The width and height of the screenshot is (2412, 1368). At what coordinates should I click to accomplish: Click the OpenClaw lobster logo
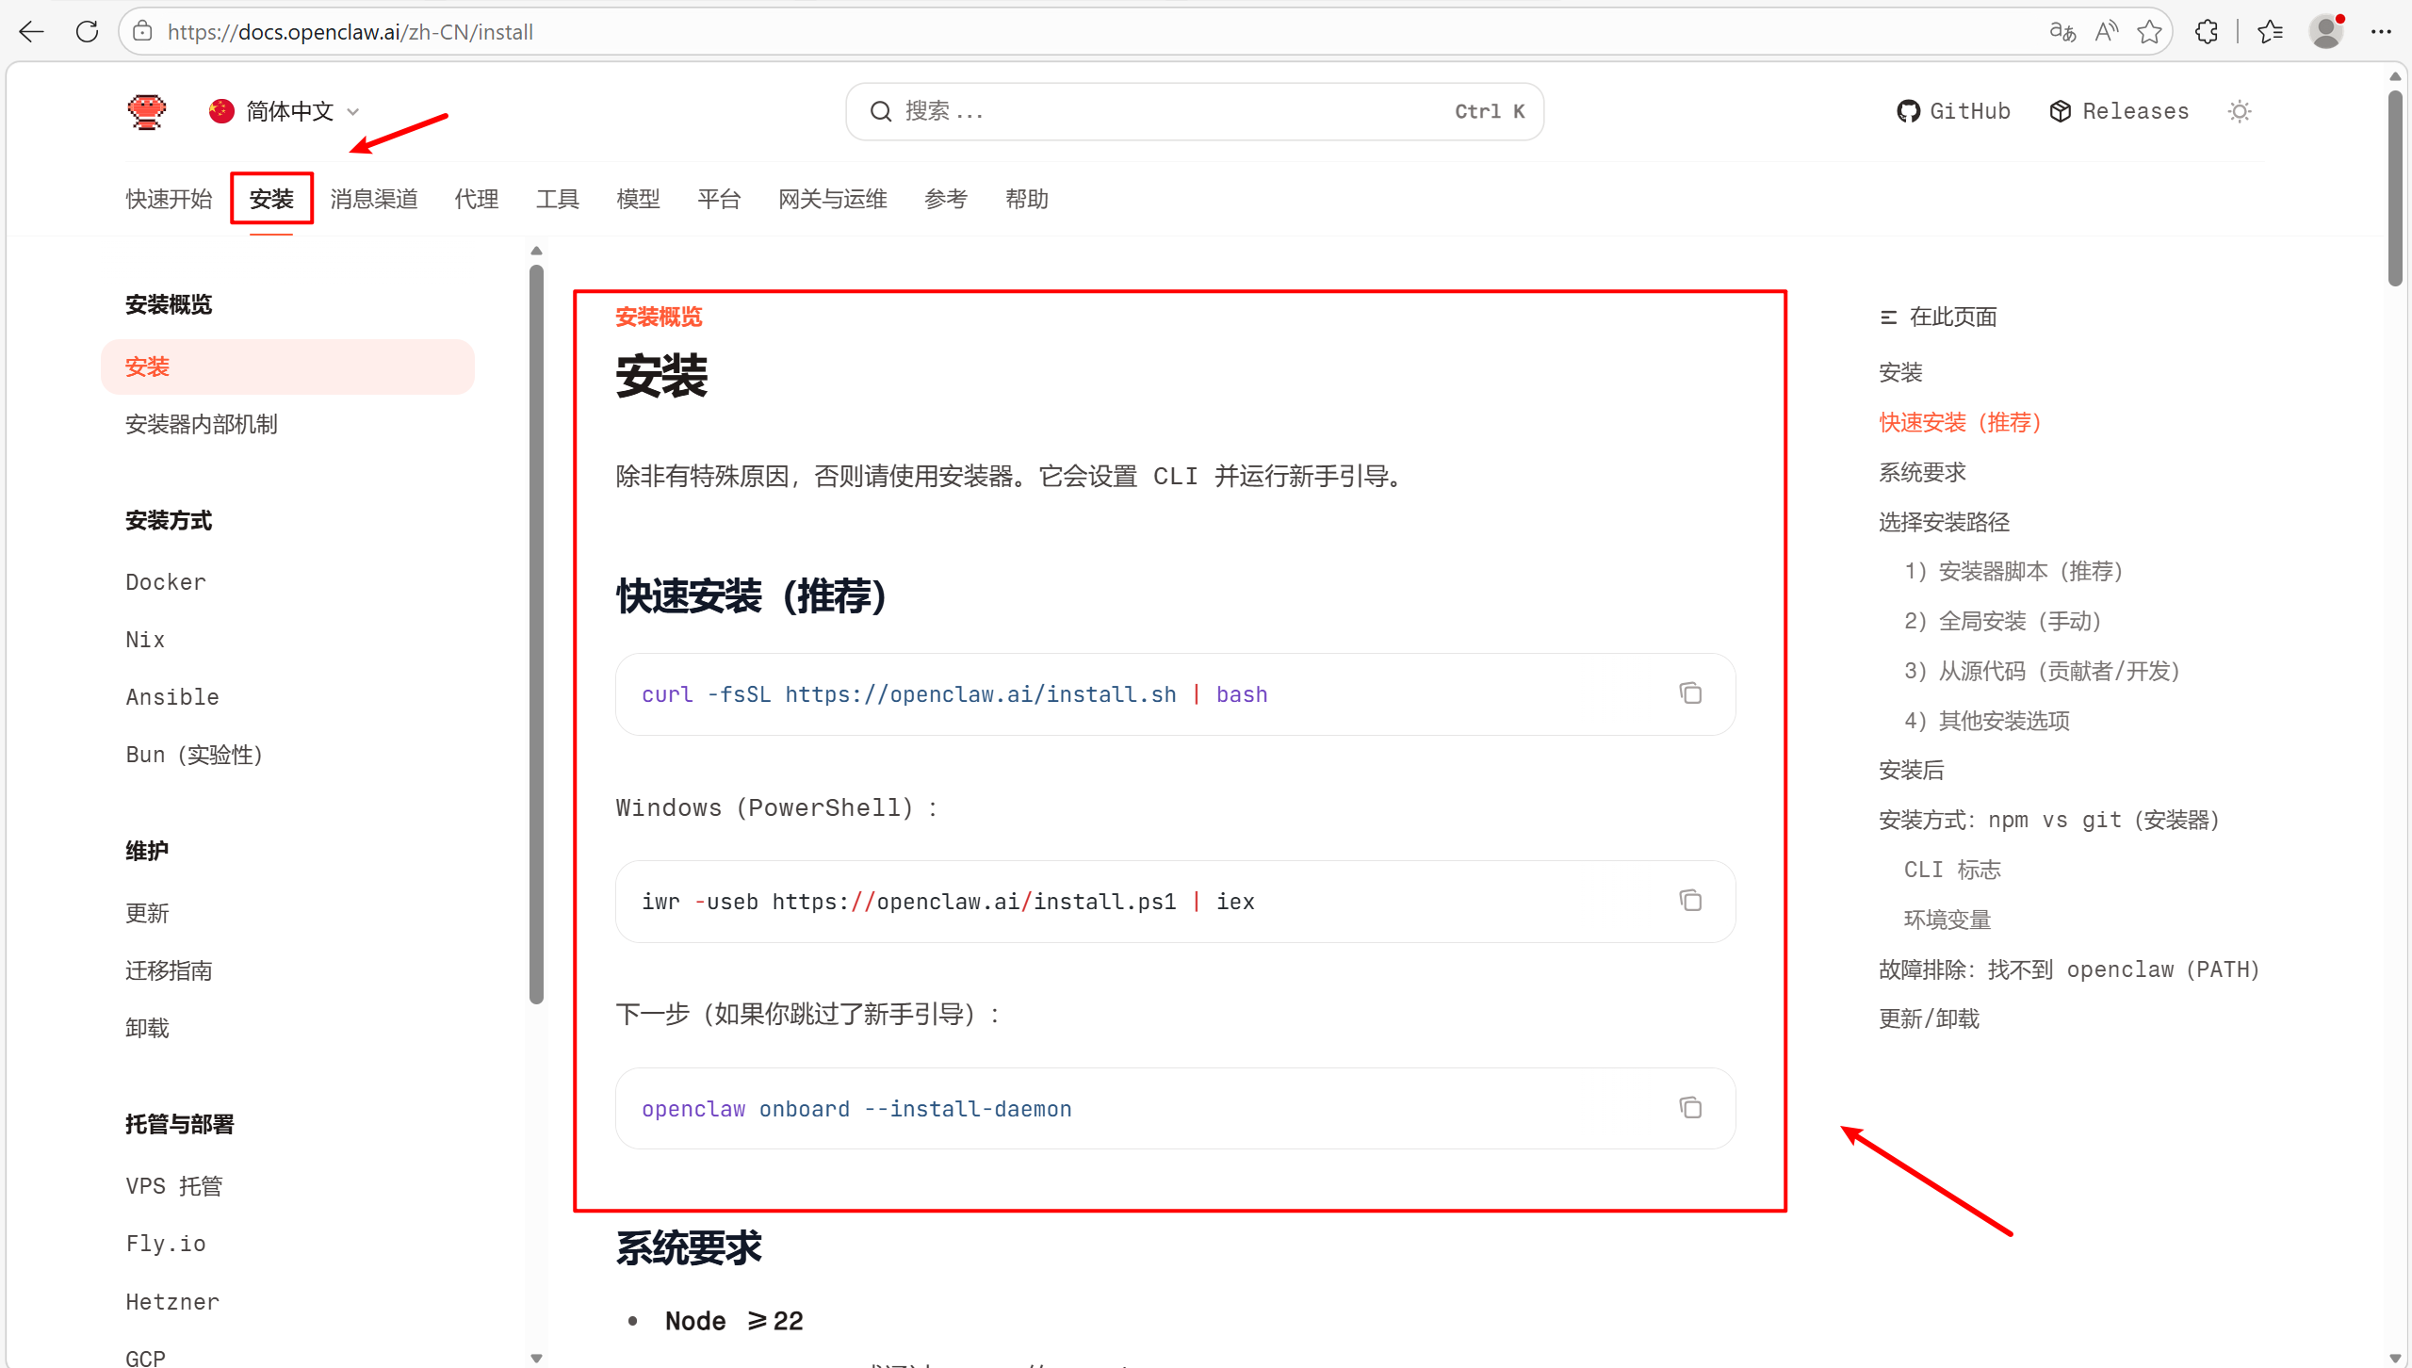(x=147, y=111)
